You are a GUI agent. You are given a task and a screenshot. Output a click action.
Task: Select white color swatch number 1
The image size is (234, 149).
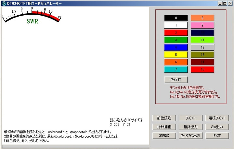click(x=176, y=25)
